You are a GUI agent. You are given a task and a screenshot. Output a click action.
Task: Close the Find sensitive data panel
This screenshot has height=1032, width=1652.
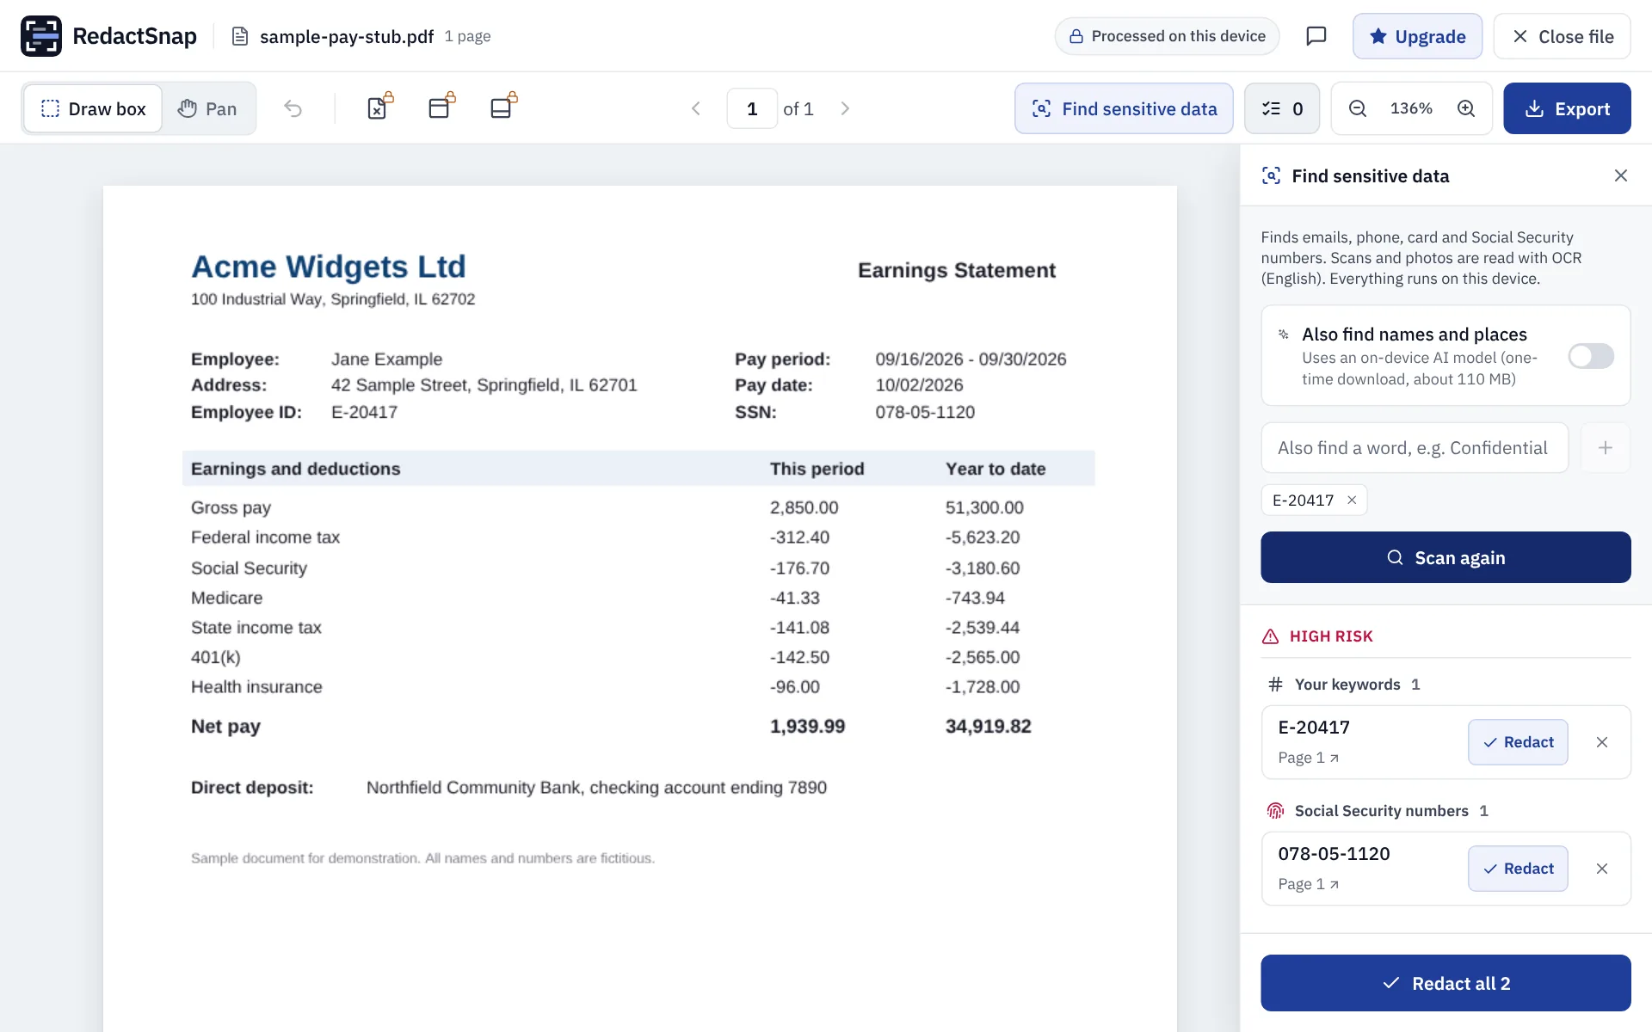(x=1621, y=175)
